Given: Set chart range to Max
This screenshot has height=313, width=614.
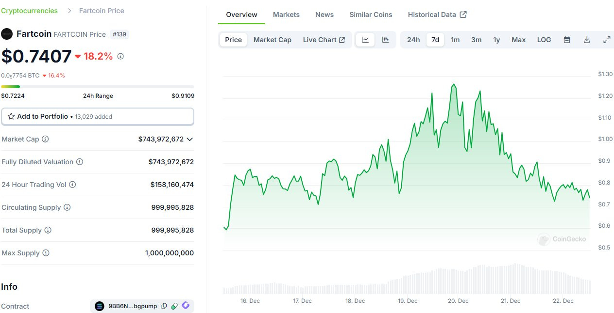Looking at the screenshot, I should [x=519, y=40].
